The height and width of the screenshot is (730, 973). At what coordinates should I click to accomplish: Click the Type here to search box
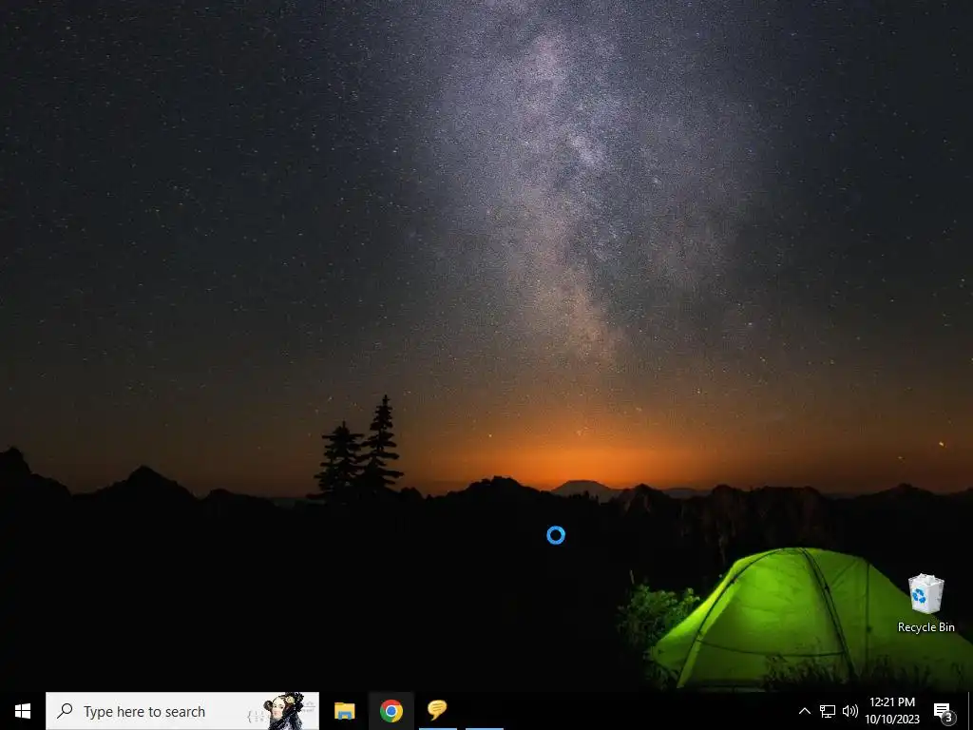pos(182,711)
